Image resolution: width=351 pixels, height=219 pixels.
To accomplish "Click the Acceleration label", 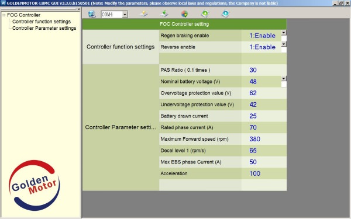I will 174,173.
